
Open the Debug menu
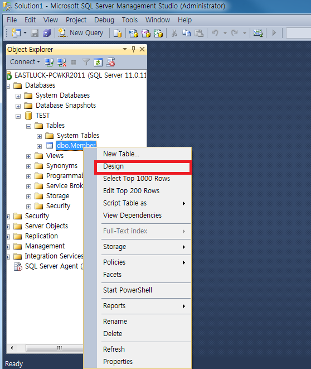(104, 20)
